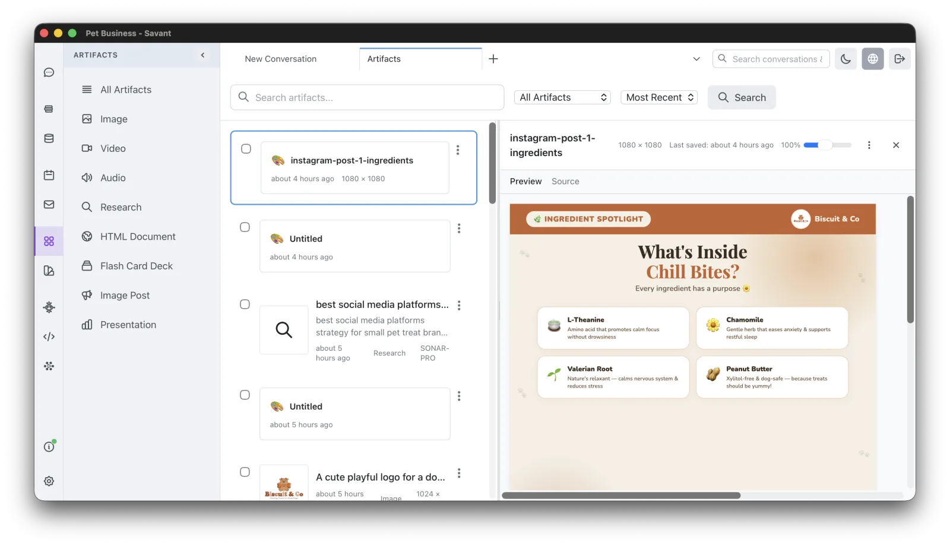Open the database icon in left rail
The height and width of the screenshot is (546, 950).
coord(49,138)
